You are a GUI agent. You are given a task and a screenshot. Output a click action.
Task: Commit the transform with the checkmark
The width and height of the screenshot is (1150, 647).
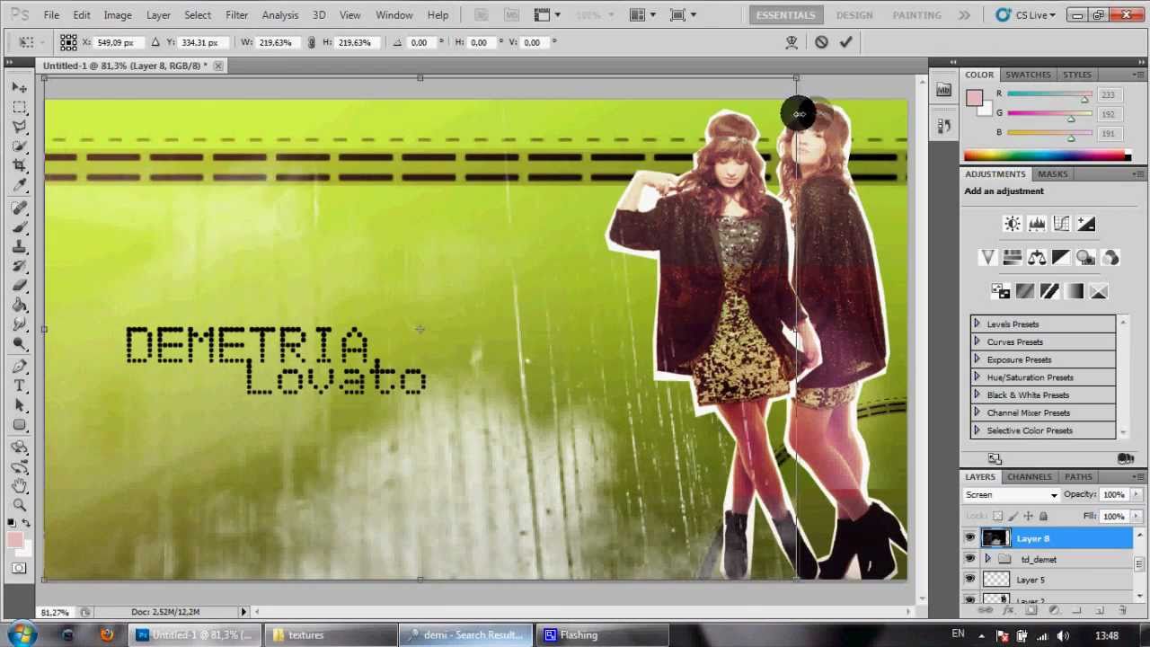click(845, 42)
